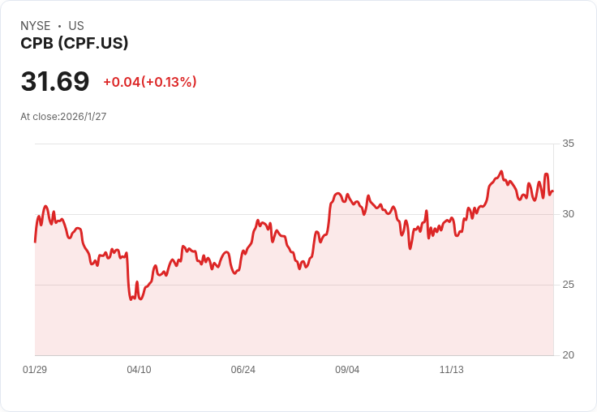597x412 pixels.
Task: Click the US market label
Action: coord(76,25)
